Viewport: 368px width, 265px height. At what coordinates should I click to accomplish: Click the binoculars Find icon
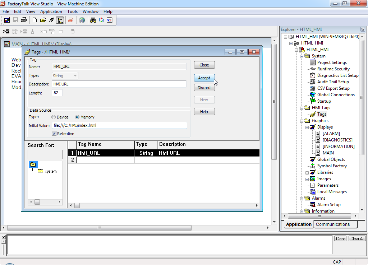93,20
